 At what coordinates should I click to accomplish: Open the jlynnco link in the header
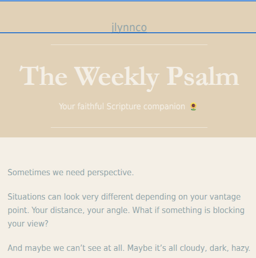[x=129, y=27]
